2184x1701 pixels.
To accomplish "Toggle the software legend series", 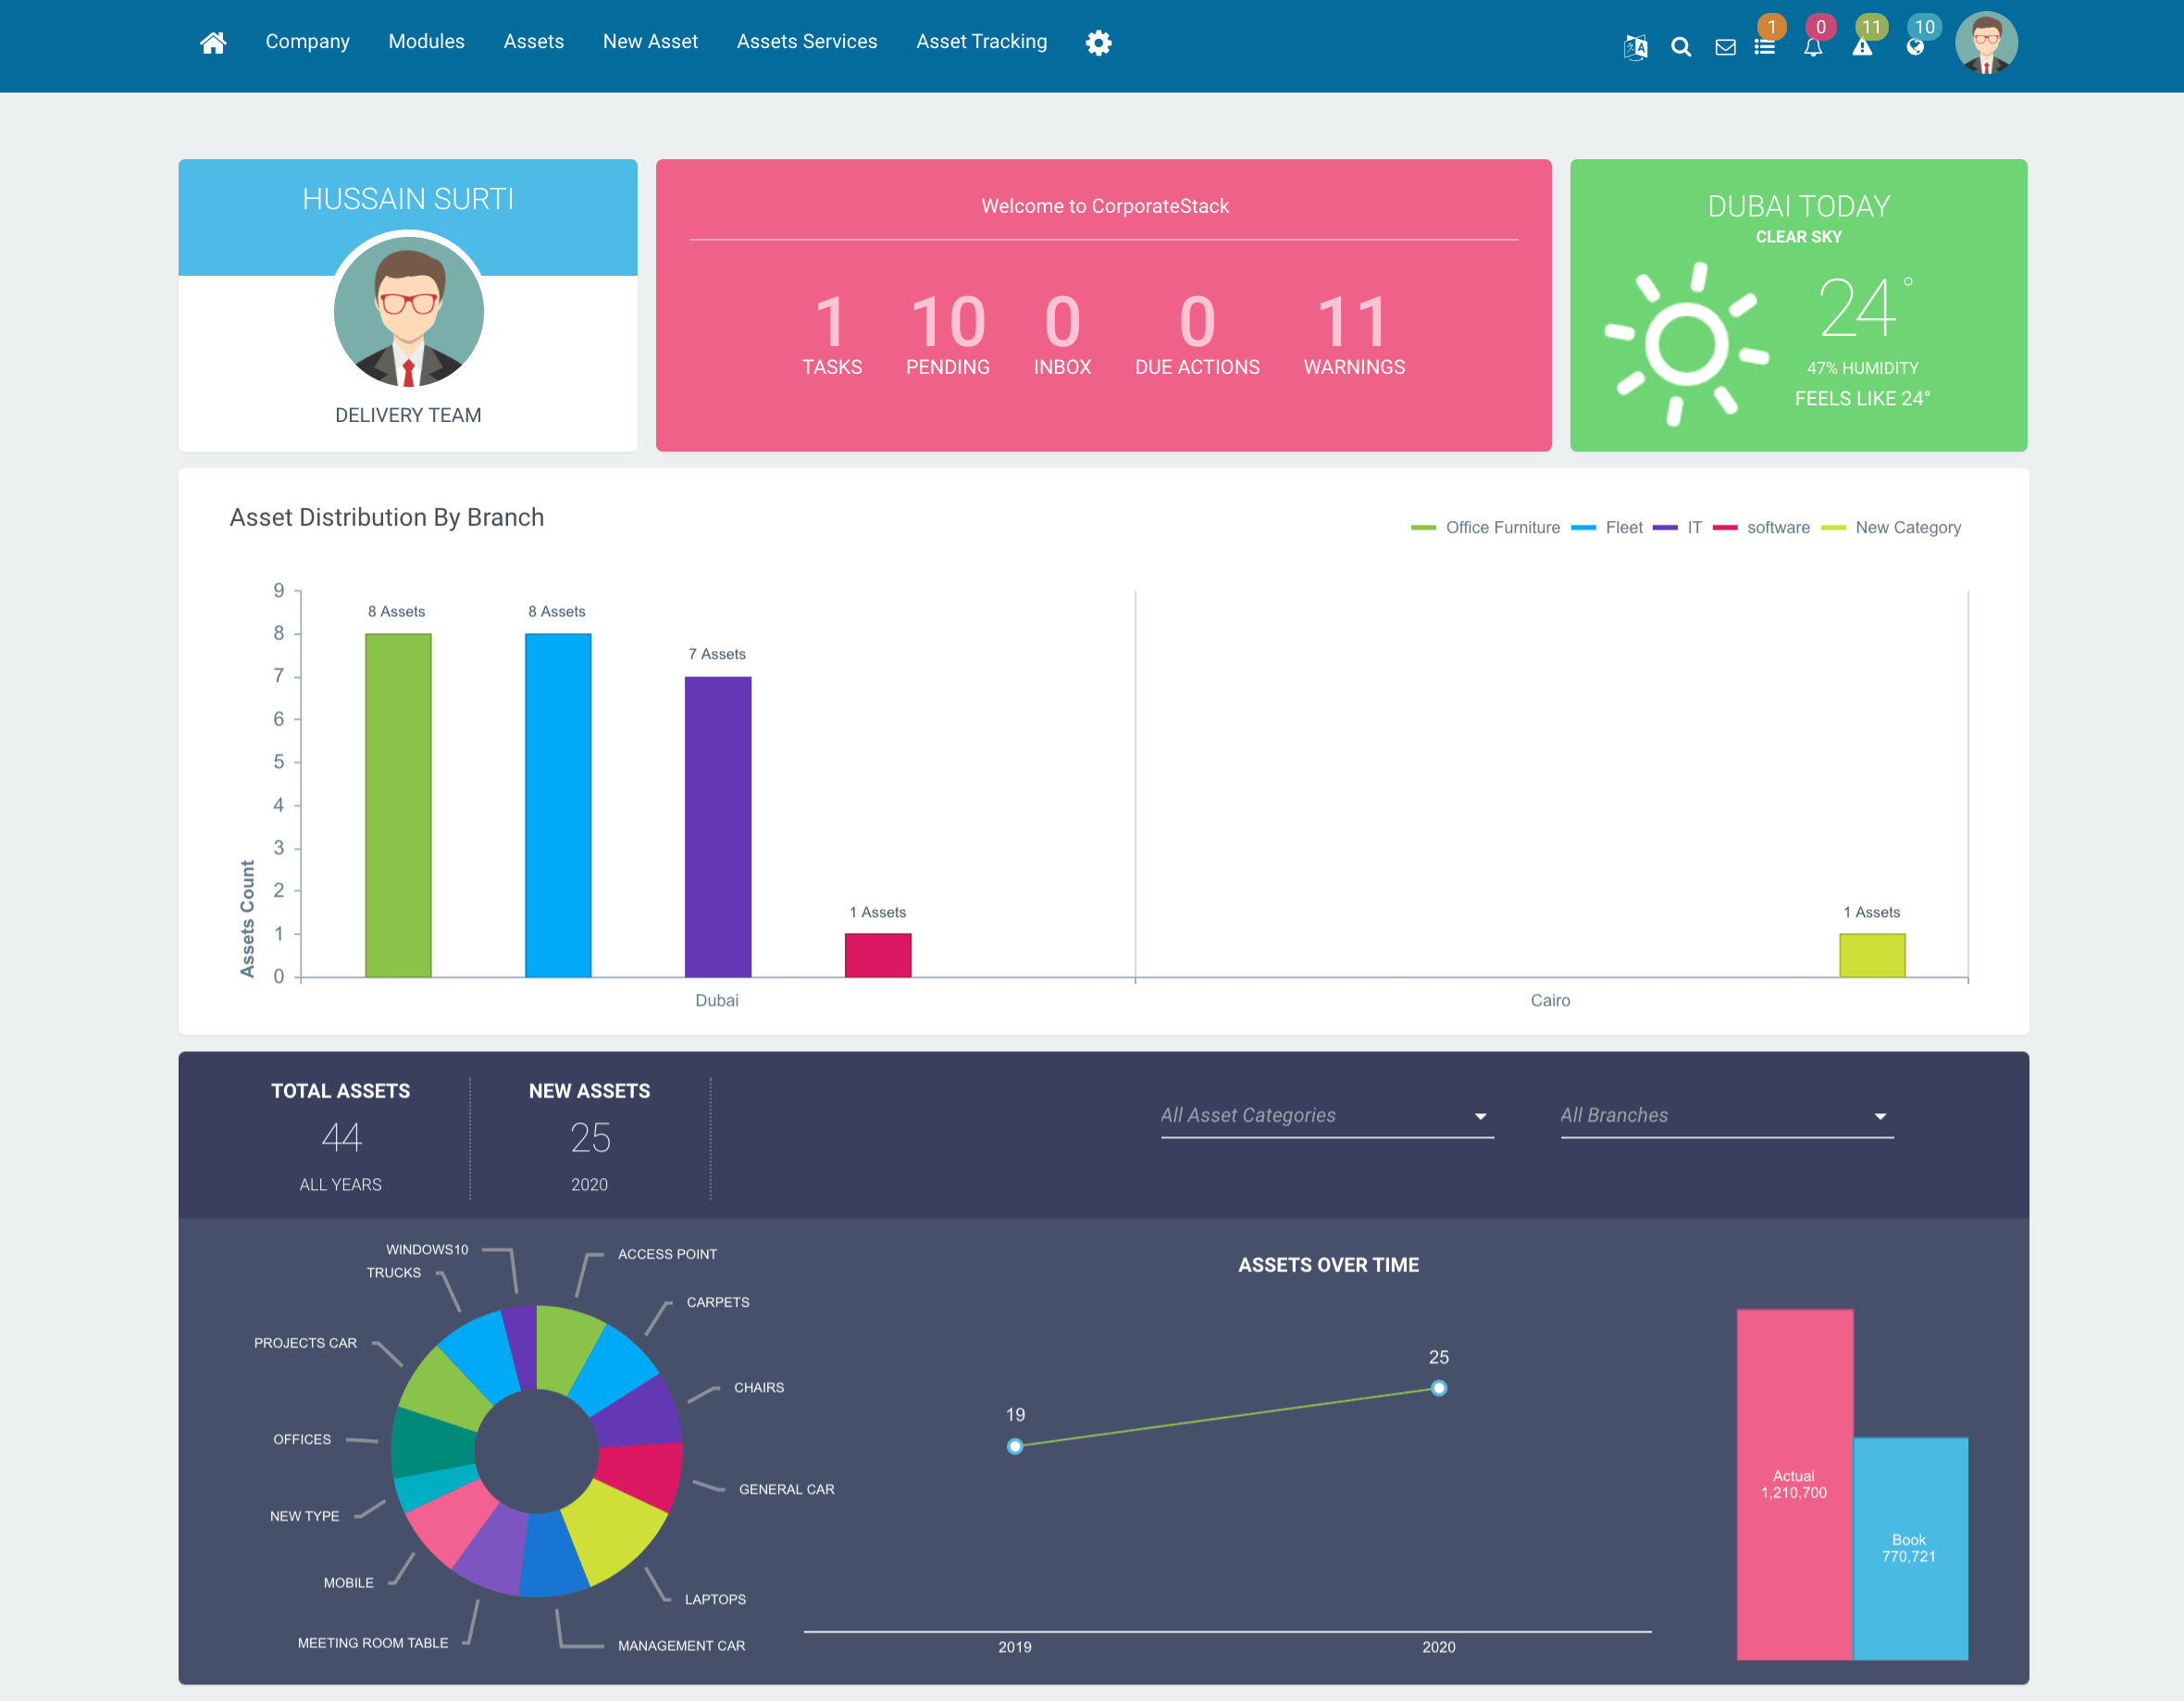I will (x=1761, y=527).
